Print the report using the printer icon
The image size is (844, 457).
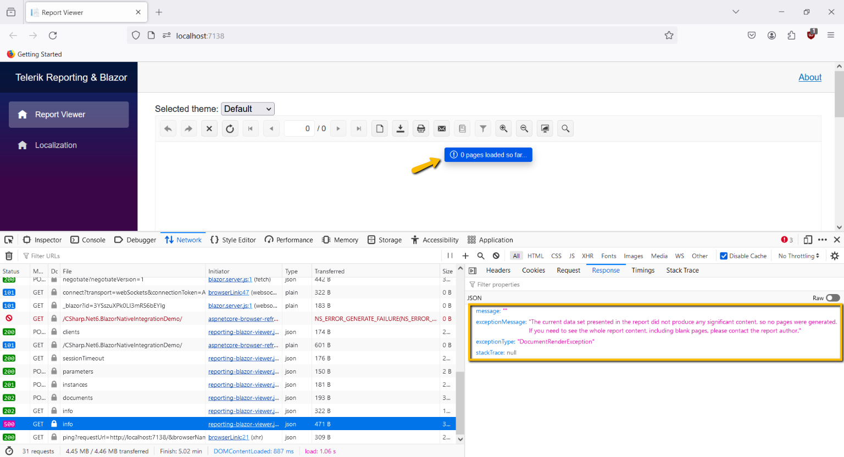(x=421, y=129)
